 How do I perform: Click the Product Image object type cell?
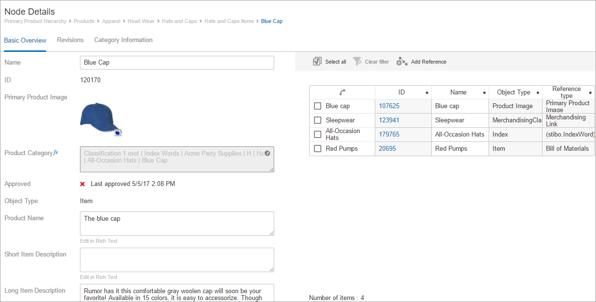516,106
